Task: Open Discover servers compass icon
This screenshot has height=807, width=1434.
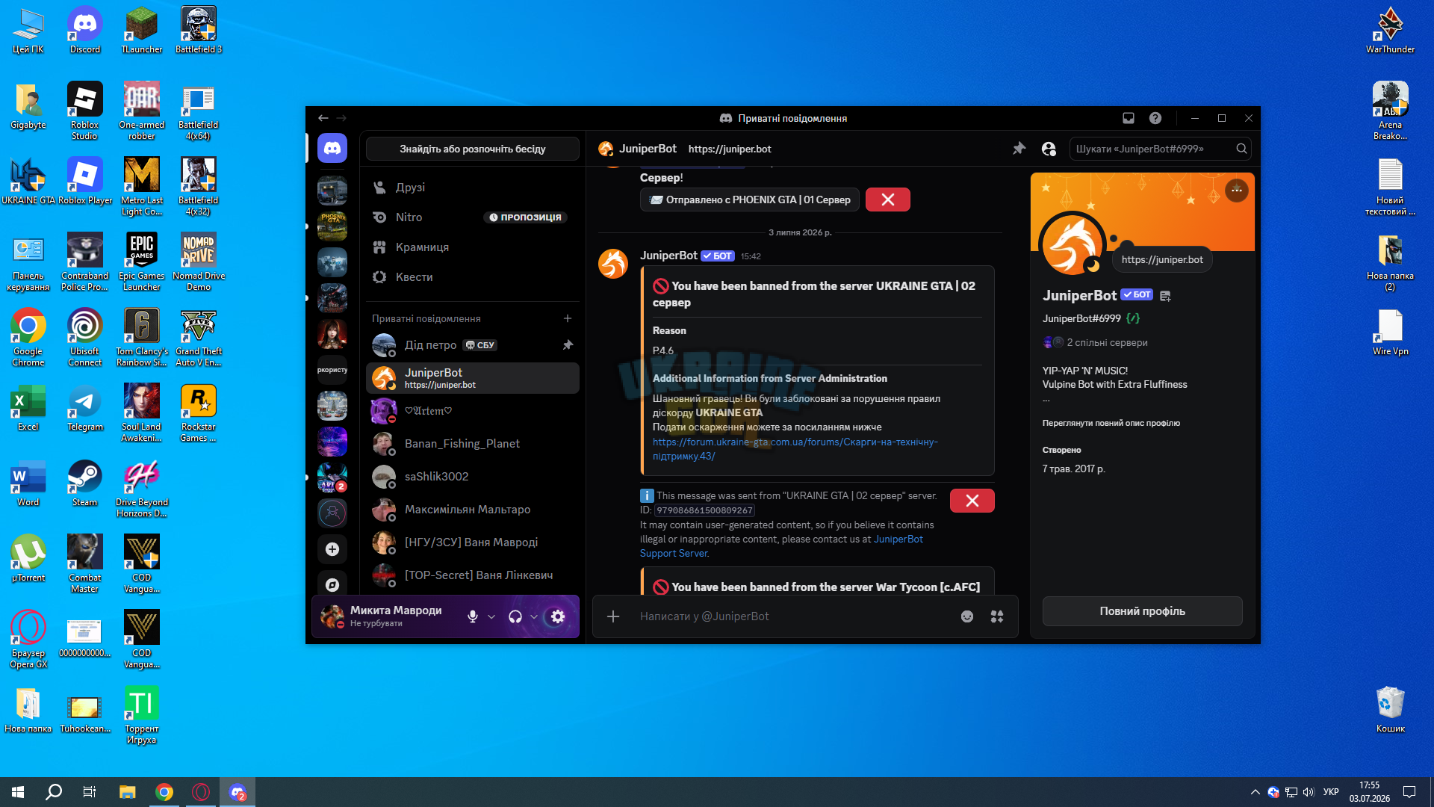Action: coord(332,584)
